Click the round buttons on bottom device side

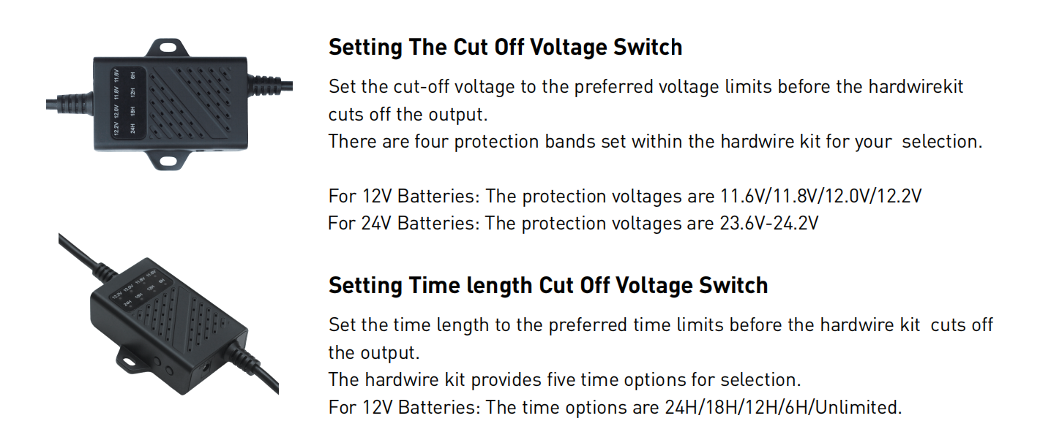pos(163,365)
